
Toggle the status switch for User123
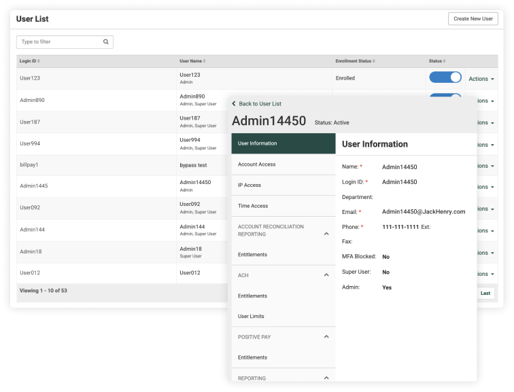[x=445, y=77]
